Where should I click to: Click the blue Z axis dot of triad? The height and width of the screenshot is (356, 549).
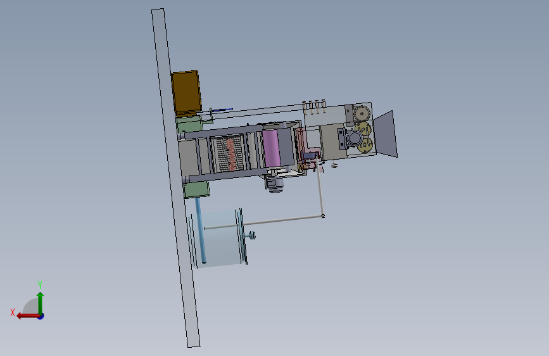[41, 316]
